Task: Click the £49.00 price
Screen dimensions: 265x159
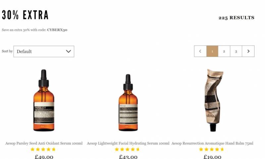Action: coord(44,157)
